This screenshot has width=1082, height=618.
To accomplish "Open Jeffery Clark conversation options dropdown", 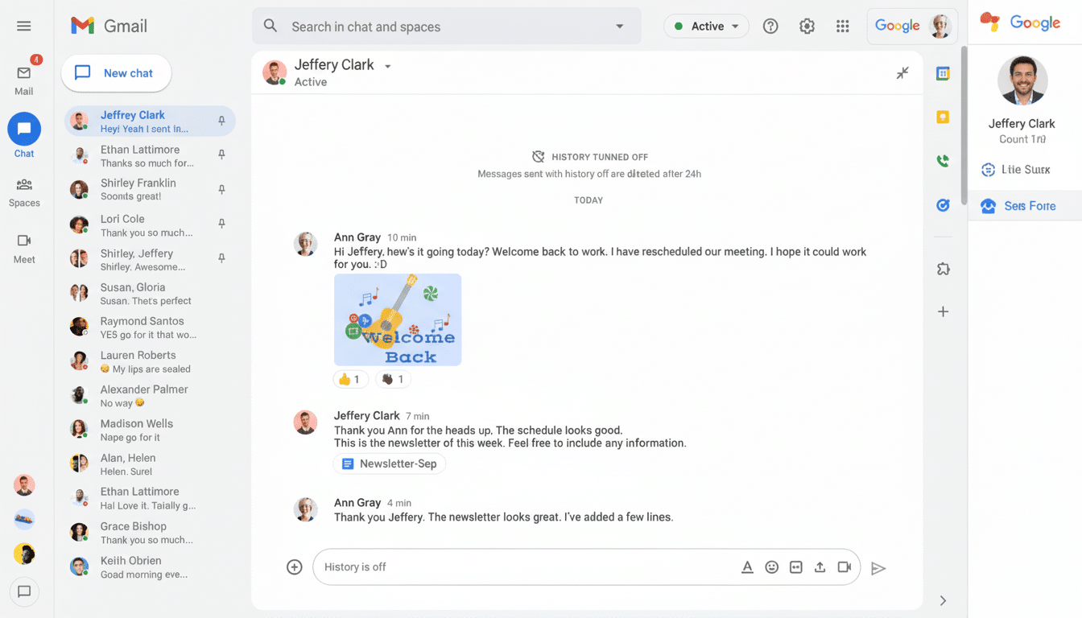I will pyautogui.click(x=388, y=65).
